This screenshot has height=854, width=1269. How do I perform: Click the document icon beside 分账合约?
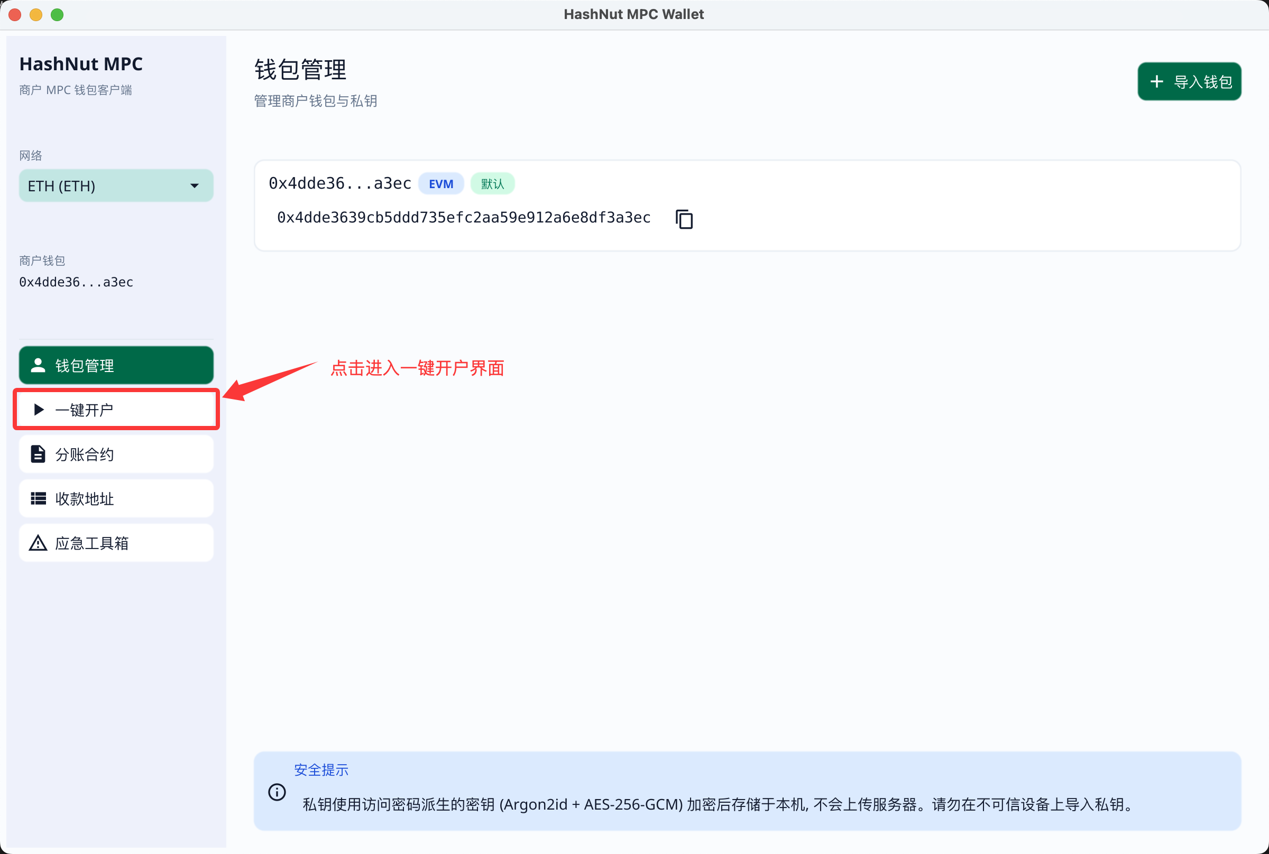coord(38,453)
